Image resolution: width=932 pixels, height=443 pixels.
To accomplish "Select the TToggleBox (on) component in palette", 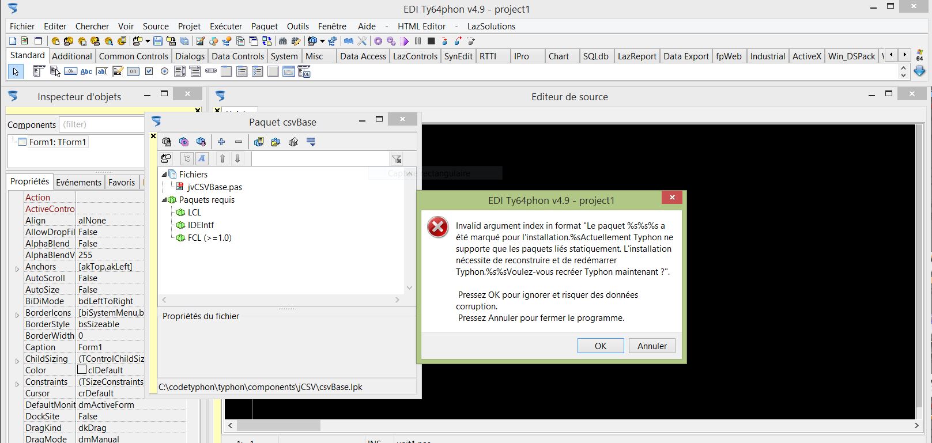I will (133, 71).
